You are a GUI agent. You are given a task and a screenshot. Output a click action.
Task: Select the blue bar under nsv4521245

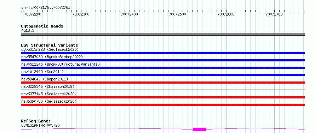[x=163, y=68]
